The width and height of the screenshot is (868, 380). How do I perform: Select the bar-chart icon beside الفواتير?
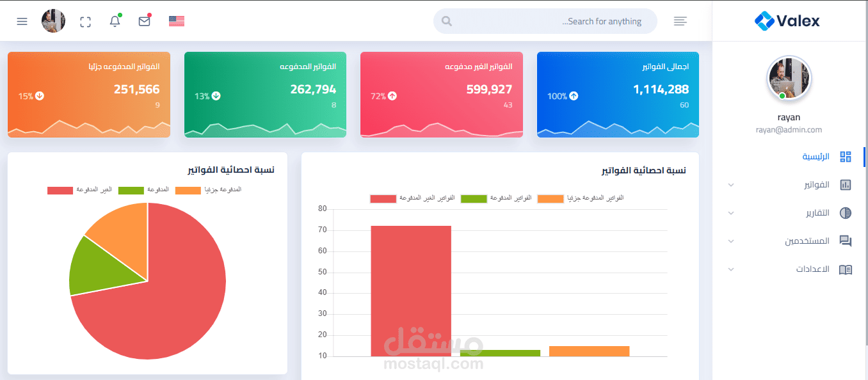click(x=846, y=184)
